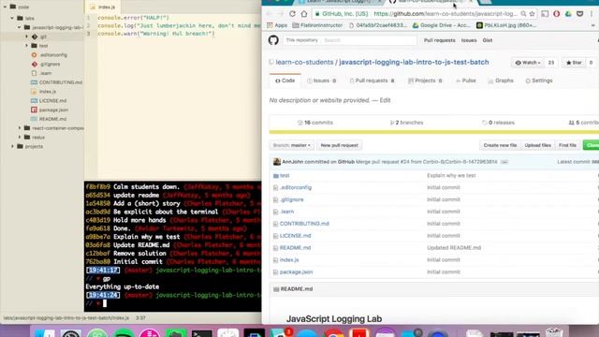Click AnnJohn's commit avatar
This screenshot has height=337, width=599.
(277, 162)
